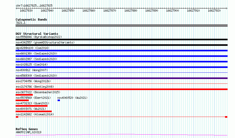Image resolution: width=235 pixels, height=138 pixels.
Task: Click the long red bar for esv2174786
Action: click(121, 89)
